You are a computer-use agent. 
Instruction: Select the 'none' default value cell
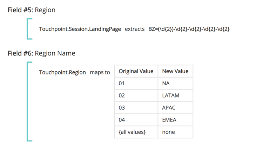tap(175, 132)
